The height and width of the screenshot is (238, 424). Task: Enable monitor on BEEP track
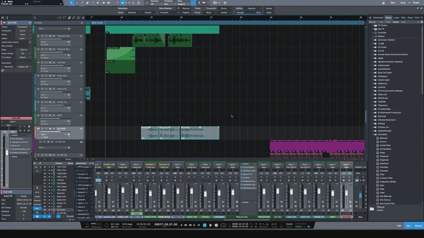54,115
